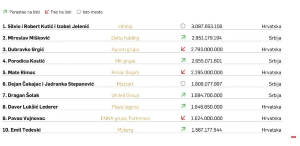Click the 'Isto mesto' legend circle
Image resolution: width=300 pixels, height=146 pixels.
[79, 12]
